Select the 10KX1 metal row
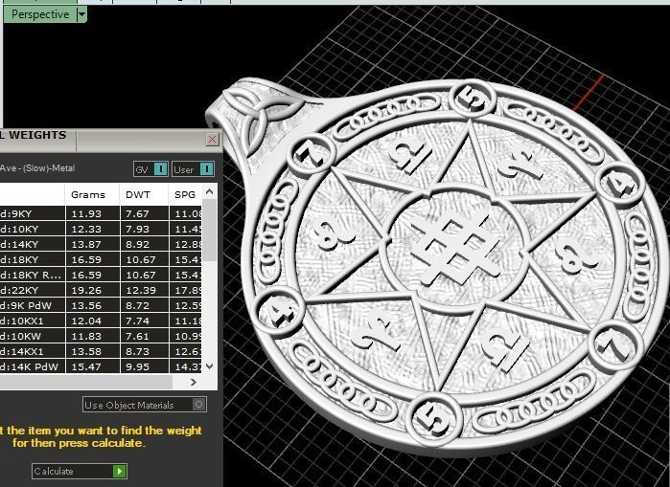 point(101,321)
